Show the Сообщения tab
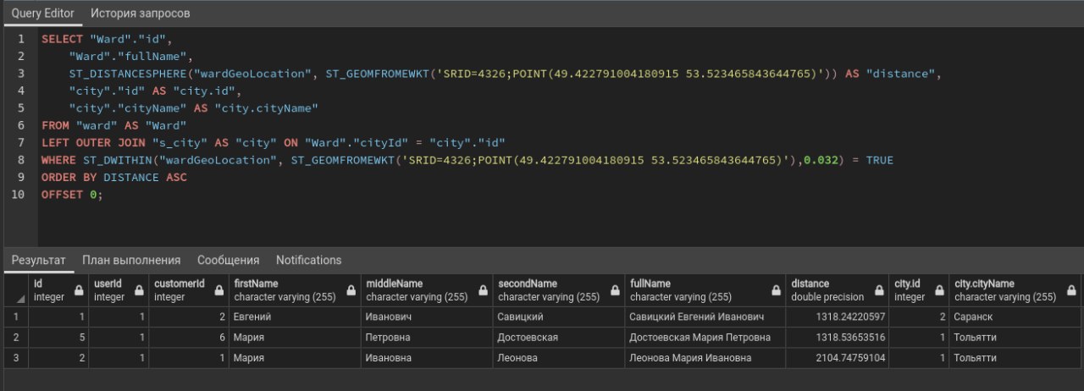1084x391 pixels. 229,260
